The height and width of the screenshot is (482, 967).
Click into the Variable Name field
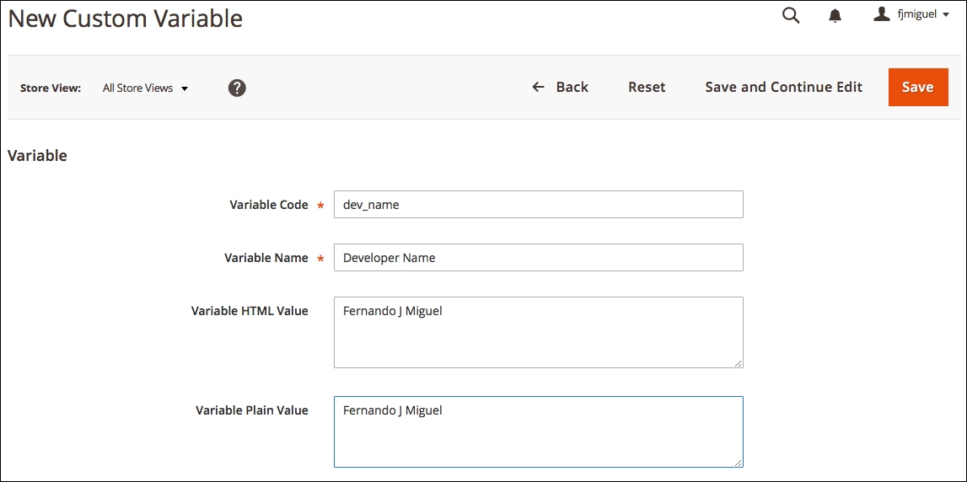pyautogui.click(x=539, y=258)
